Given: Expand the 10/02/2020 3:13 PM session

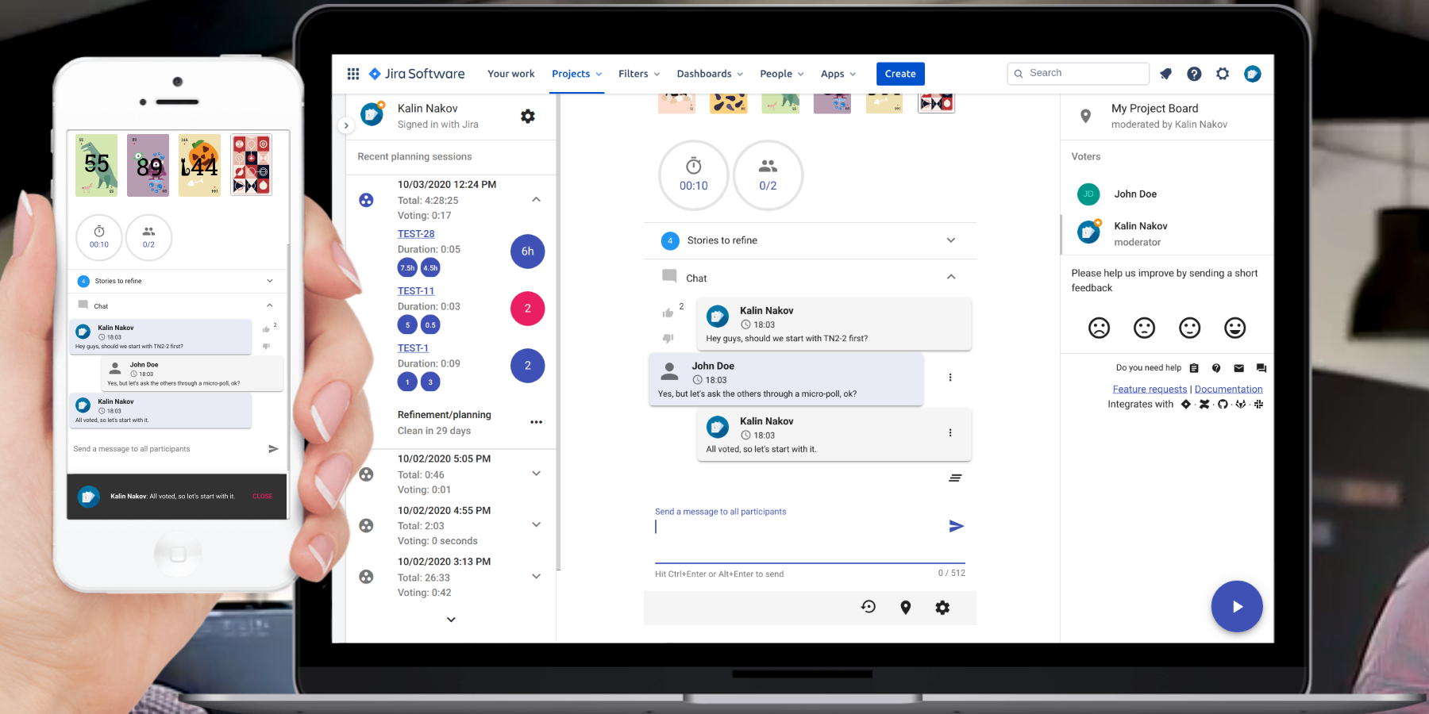Looking at the screenshot, I should point(537,577).
